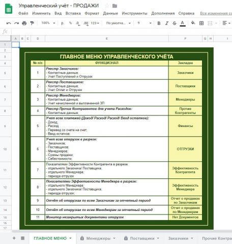Toggle italic formatting
The image size is (232, 244).
tap(167, 23)
